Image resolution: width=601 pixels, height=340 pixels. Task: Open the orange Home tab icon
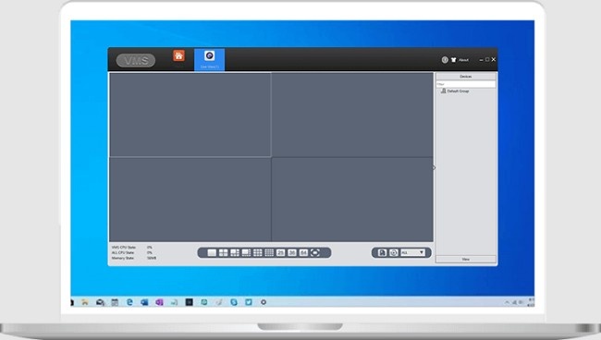coord(178,56)
